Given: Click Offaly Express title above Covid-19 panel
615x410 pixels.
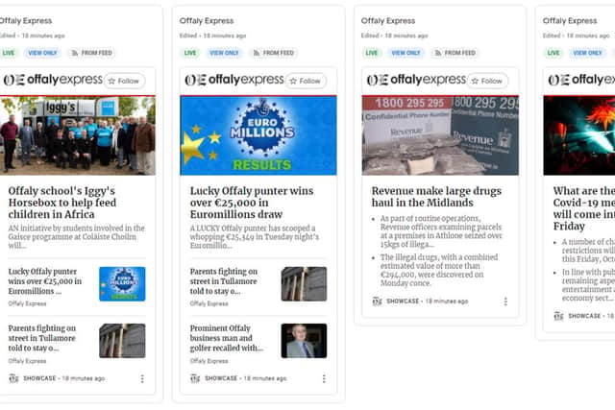Looking at the screenshot, I should pyautogui.click(x=570, y=21).
